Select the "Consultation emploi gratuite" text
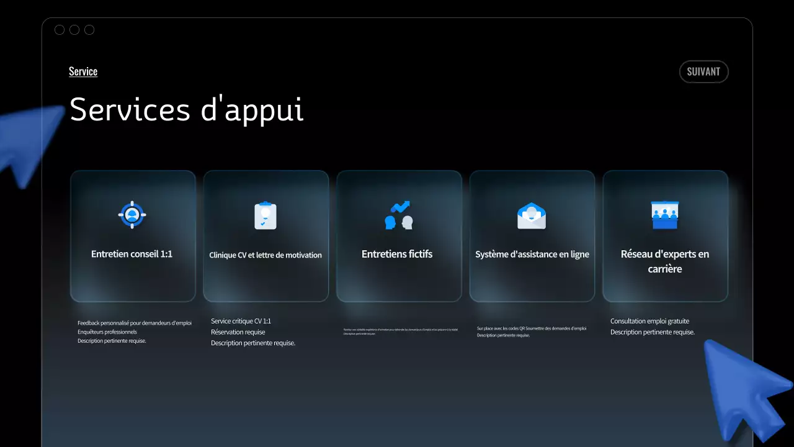Screen dimensions: 794x447 tap(649, 322)
